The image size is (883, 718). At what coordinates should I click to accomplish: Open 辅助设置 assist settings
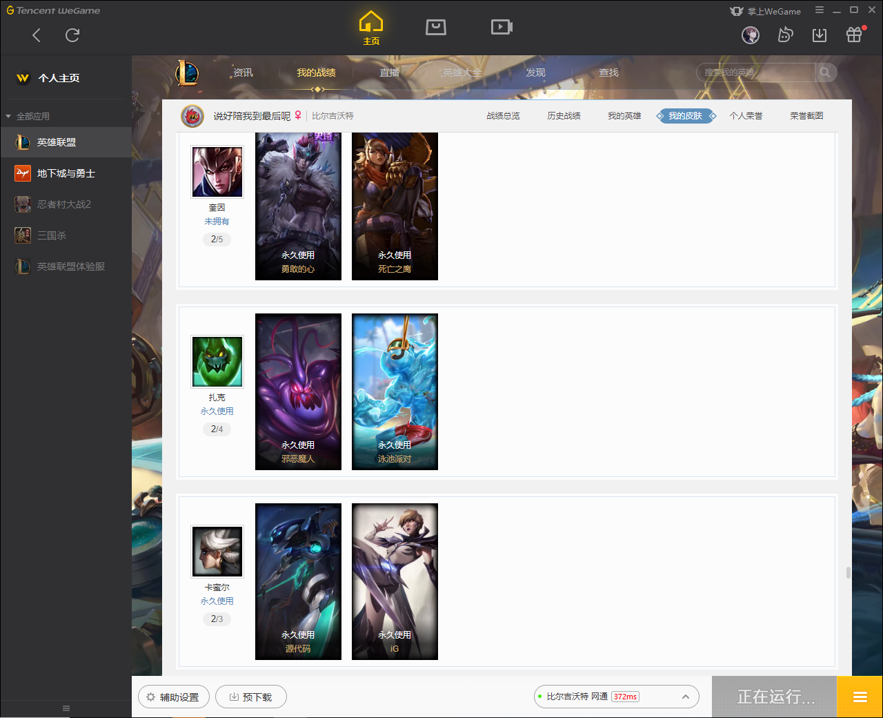click(x=174, y=697)
